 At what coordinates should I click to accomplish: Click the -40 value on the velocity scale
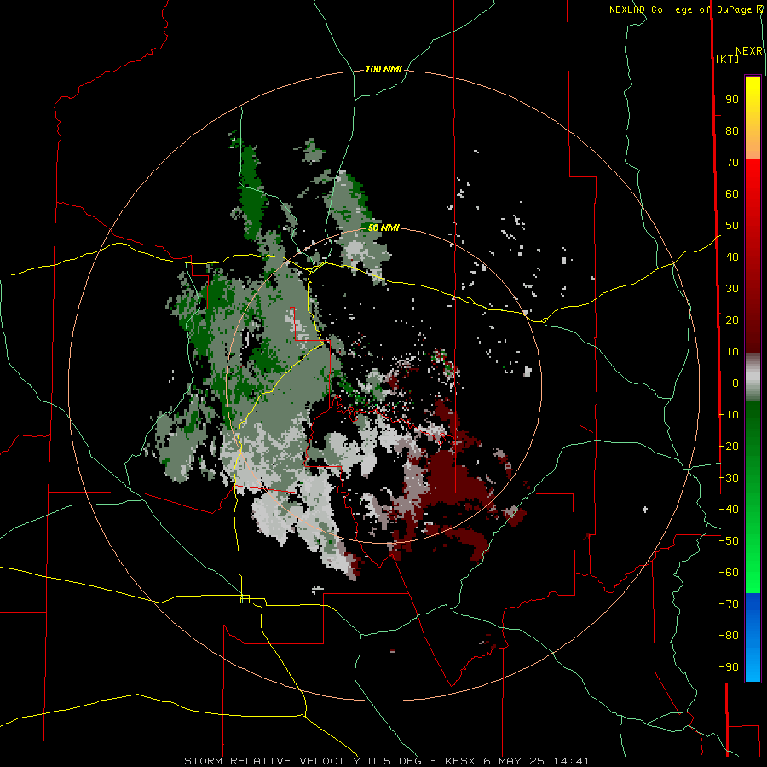point(729,510)
